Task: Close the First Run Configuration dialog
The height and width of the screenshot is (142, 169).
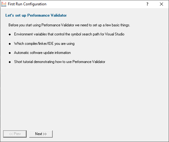Action: [161, 4]
